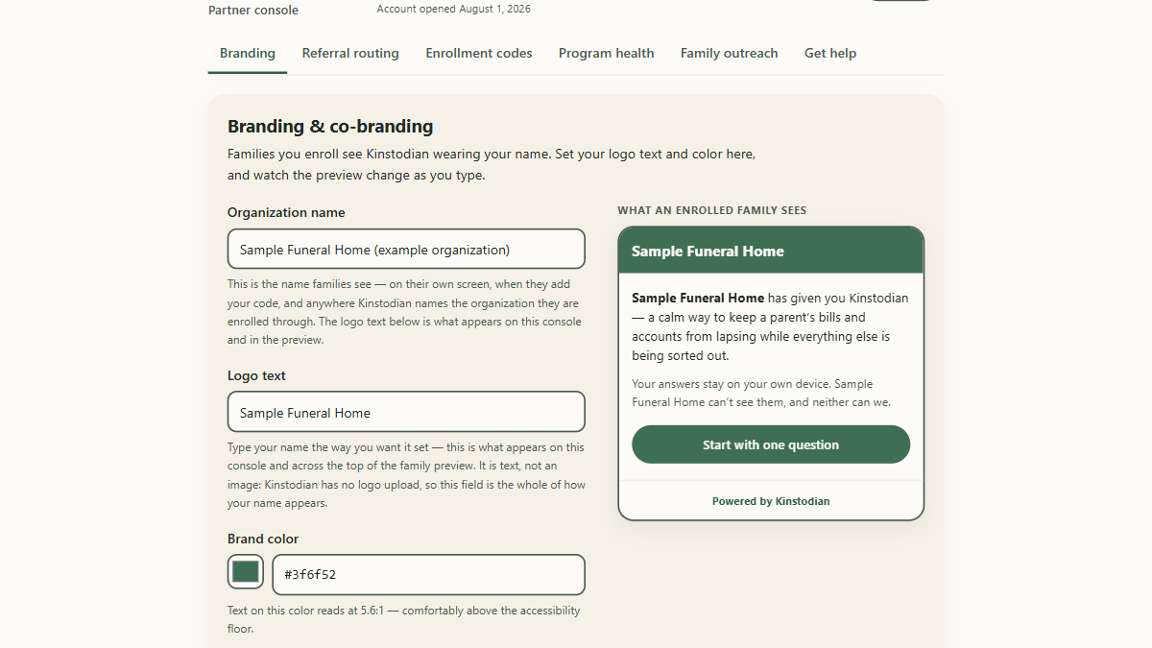Open the Get help tab
1152x648 pixels.
(x=830, y=54)
